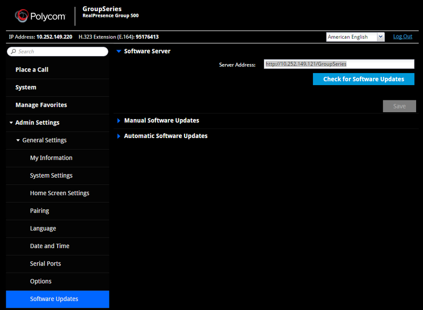
Task: Click Check for Software Updates button
Action: click(363, 79)
